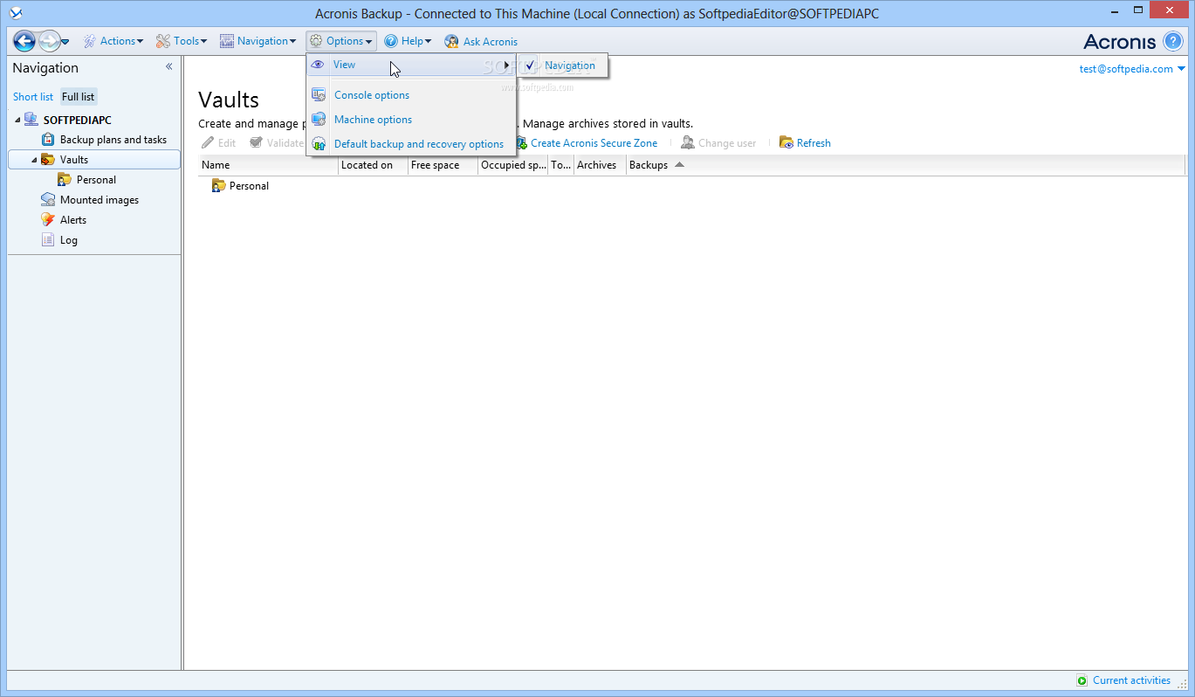
Task: Click the Log icon
Action: click(48, 240)
